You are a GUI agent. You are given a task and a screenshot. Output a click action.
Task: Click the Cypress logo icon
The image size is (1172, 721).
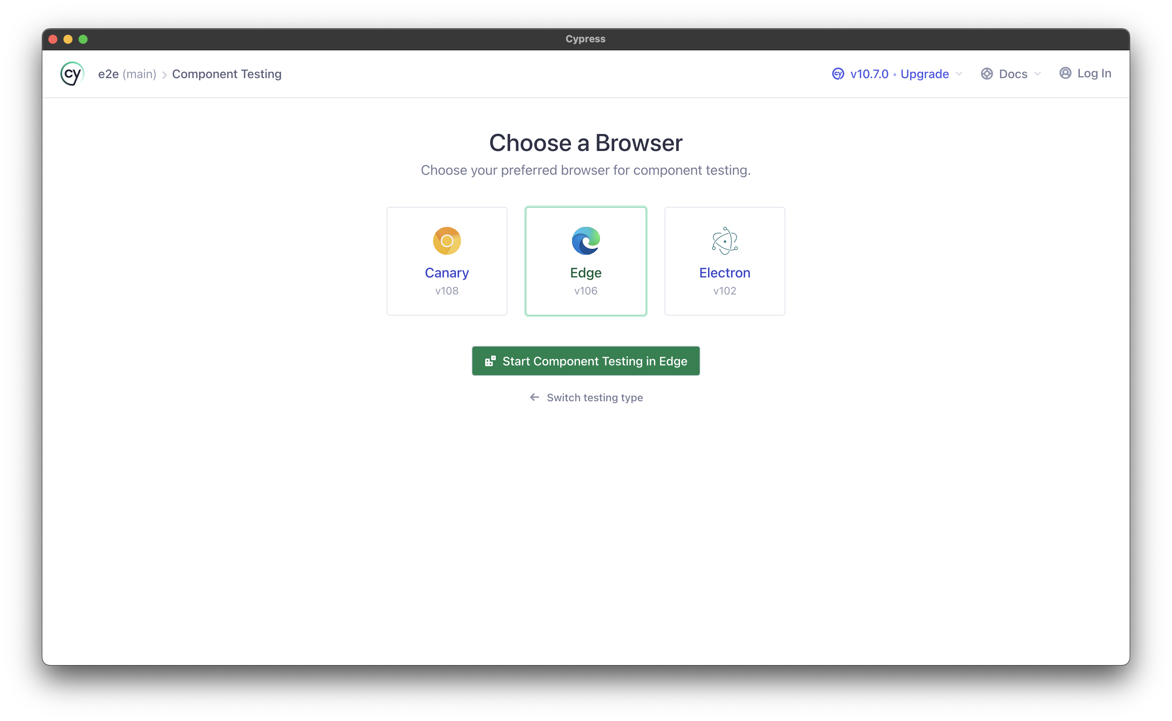[72, 74]
